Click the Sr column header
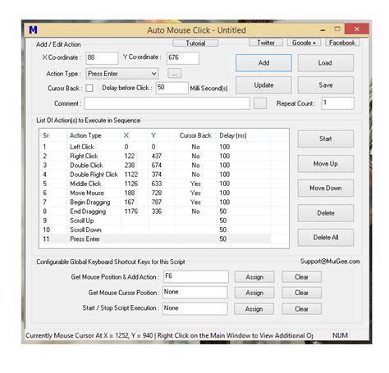The image size is (389, 373). (x=53, y=135)
